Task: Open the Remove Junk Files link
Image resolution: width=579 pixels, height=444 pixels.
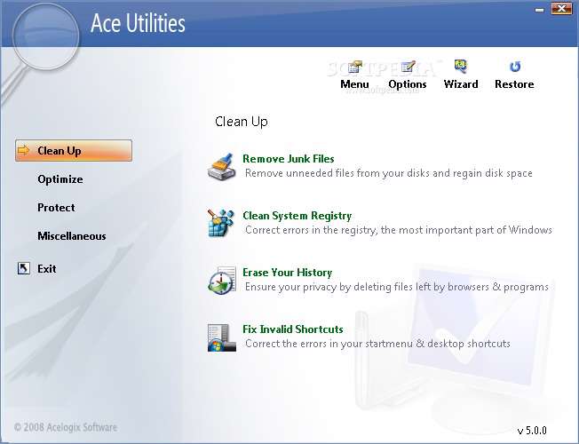Action: (x=288, y=159)
